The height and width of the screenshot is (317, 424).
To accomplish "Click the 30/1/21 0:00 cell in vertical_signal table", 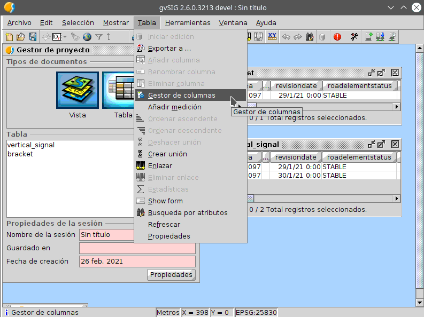I will coord(296,176).
